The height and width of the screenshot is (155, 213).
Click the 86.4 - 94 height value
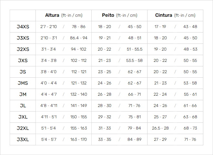(79, 38)
